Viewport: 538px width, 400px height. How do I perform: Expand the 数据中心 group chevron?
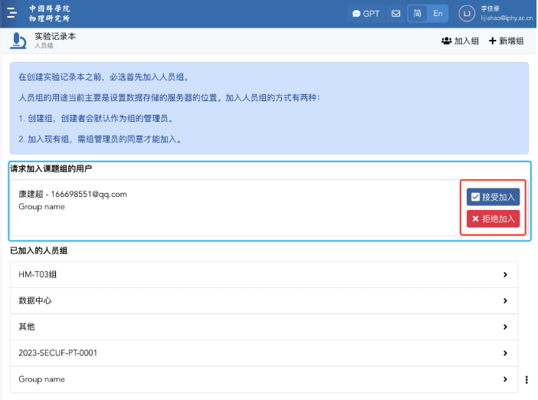[504, 300]
